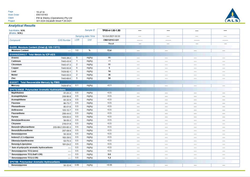Viewport: 250px width, 177px height.
Task: Click 'Benzo(a)pyrene TEQ (zero)' row label
Action: tap(25, 151)
